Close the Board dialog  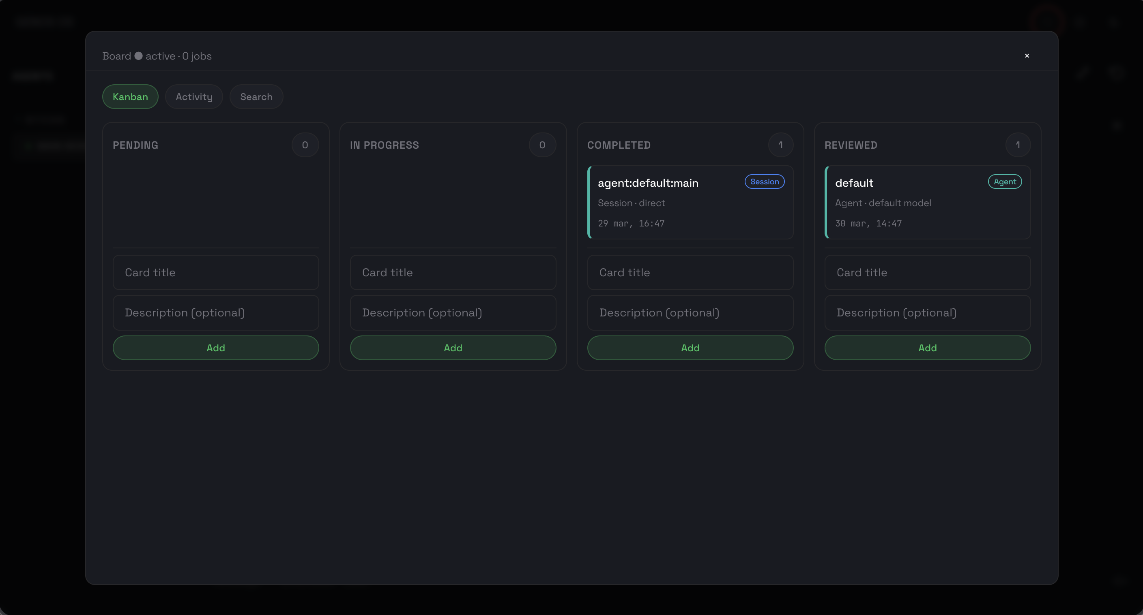click(1026, 56)
